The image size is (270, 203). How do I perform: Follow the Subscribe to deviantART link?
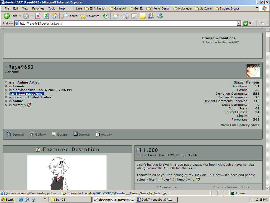coord(221,42)
